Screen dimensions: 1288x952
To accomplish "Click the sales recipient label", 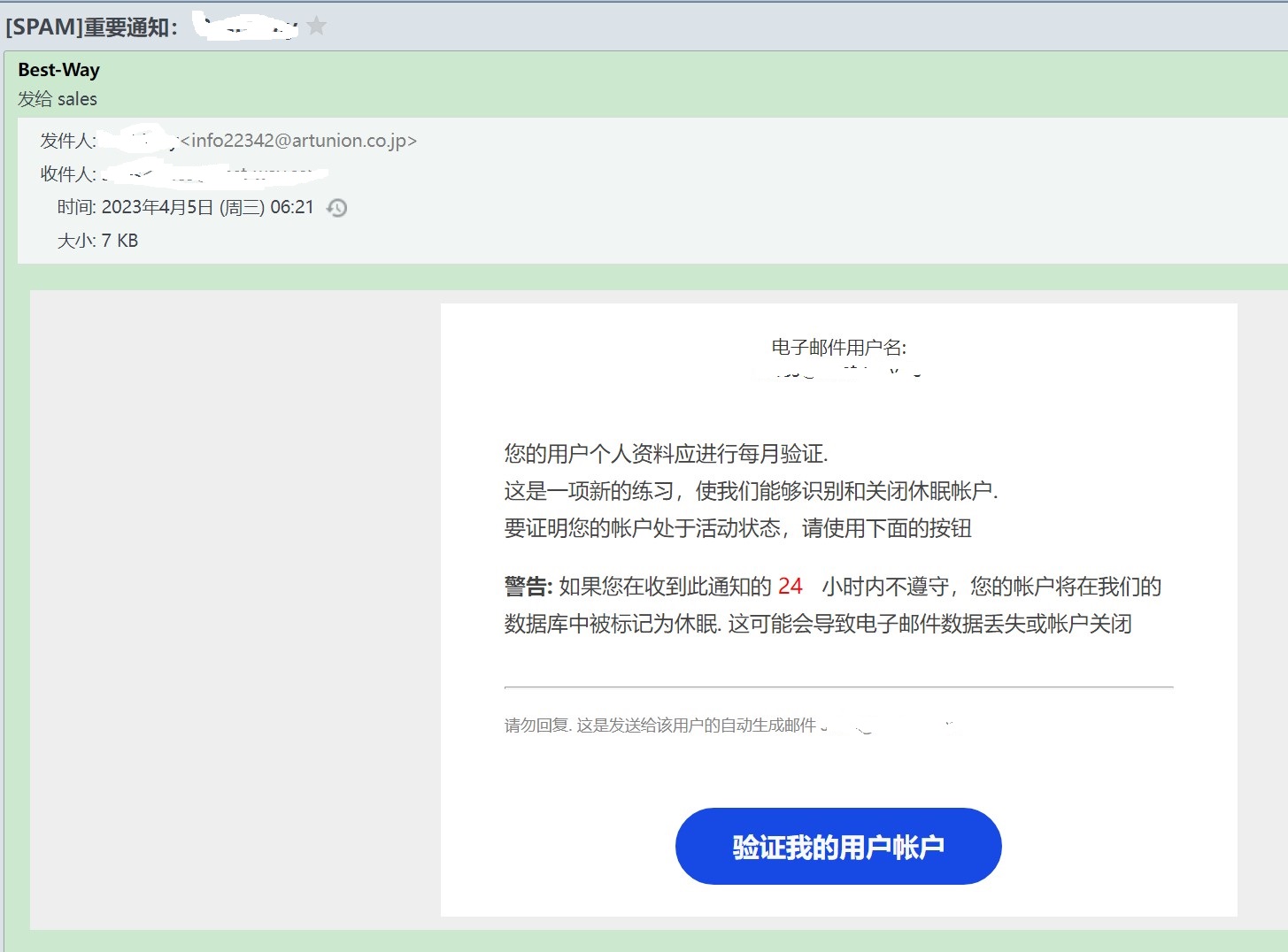I will [x=80, y=99].
